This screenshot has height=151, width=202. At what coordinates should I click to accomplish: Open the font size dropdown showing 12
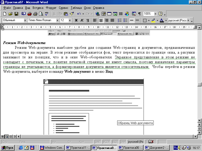pos(70,20)
